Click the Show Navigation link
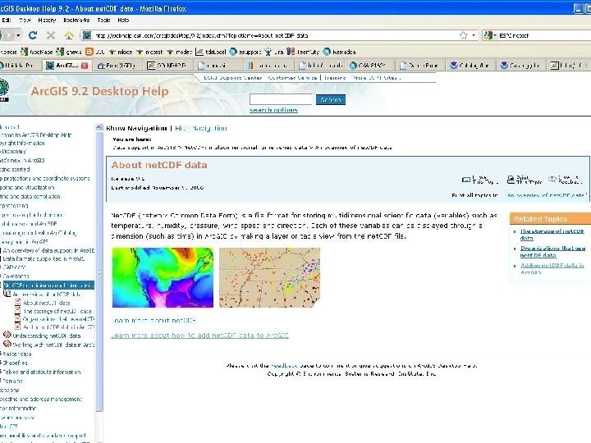The height and width of the screenshot is (443, 591). click(x=136, y=128)
